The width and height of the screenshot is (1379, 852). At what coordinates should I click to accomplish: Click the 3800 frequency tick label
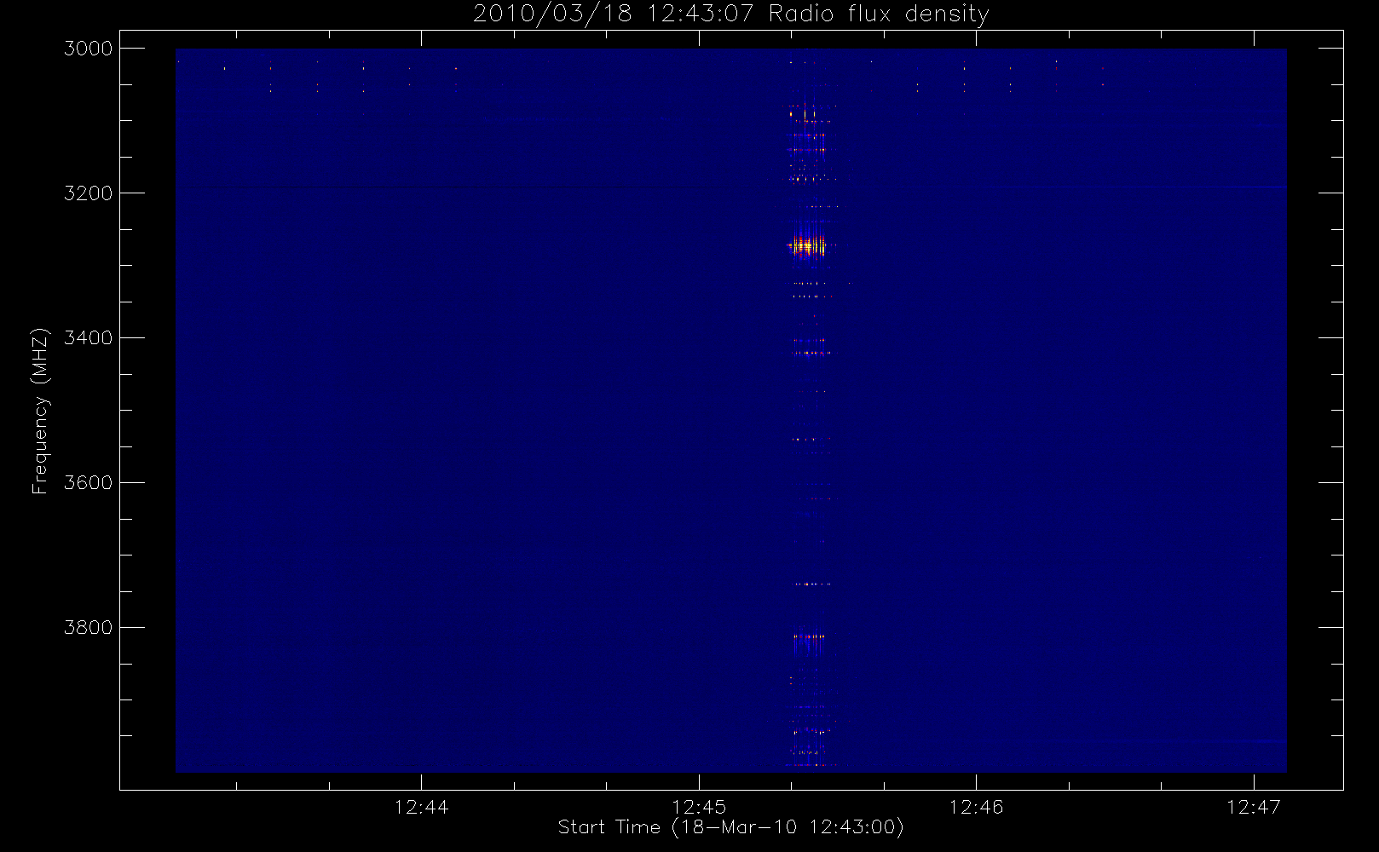(x=88, y=628)
